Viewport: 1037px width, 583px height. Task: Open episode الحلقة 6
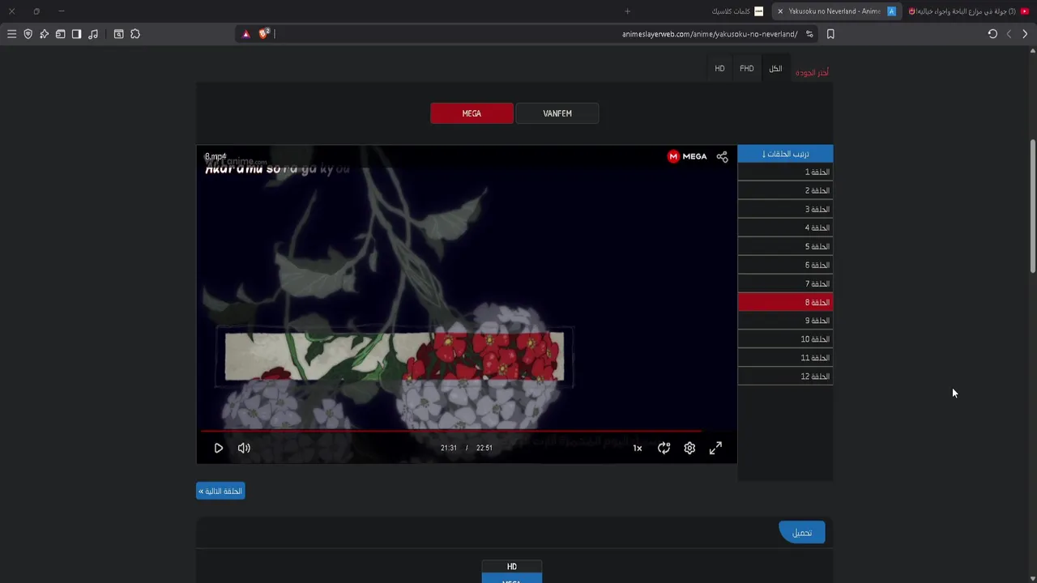click(785, 265)
